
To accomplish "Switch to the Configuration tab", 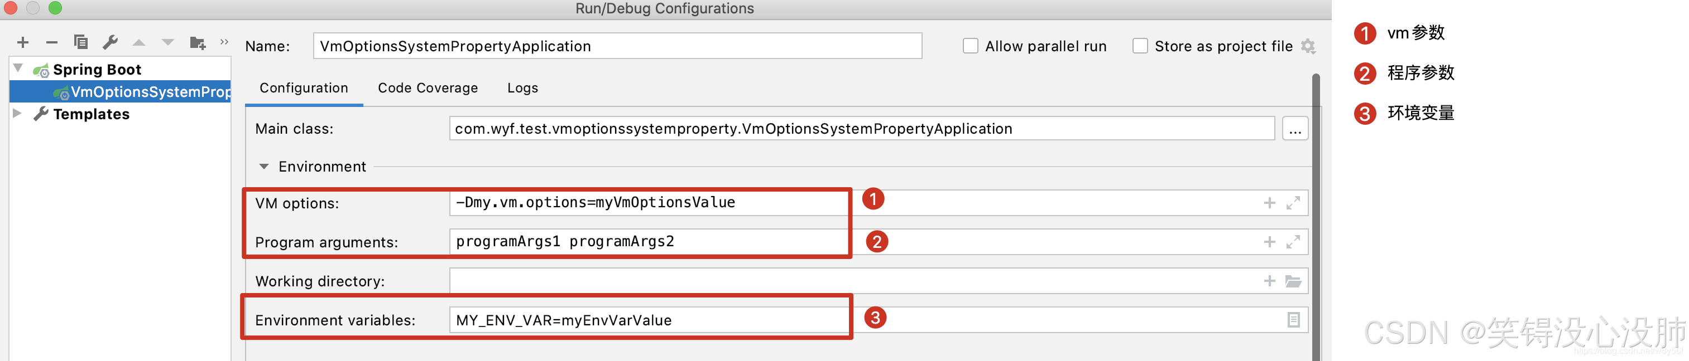I will click(304, 88).
